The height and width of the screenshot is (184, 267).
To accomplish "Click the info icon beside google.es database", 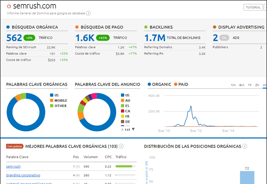I will click(88, 13).
